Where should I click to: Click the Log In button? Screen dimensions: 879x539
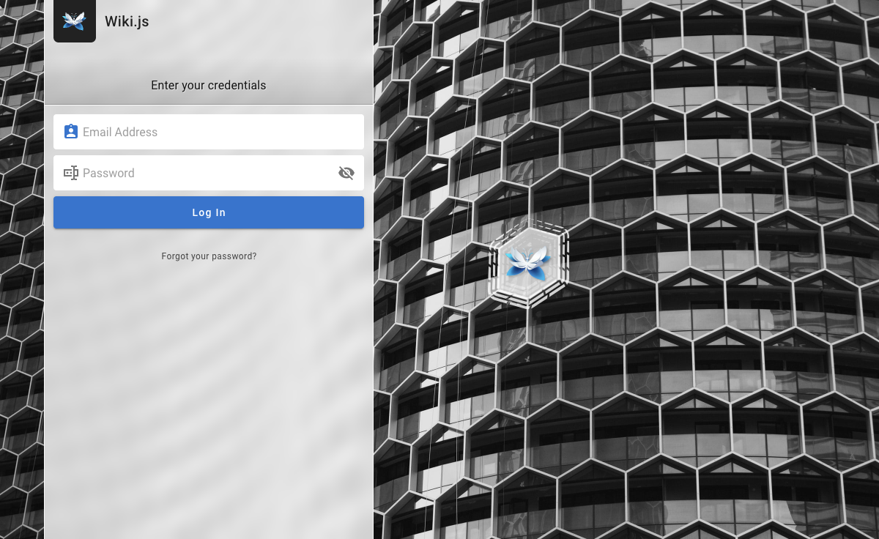click(209, 212)
